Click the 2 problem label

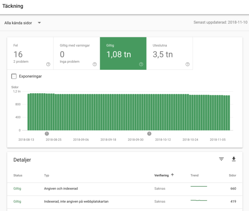click(x=21, y=62)
